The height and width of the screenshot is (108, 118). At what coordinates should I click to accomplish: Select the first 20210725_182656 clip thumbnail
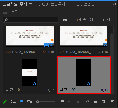(30, 36)
